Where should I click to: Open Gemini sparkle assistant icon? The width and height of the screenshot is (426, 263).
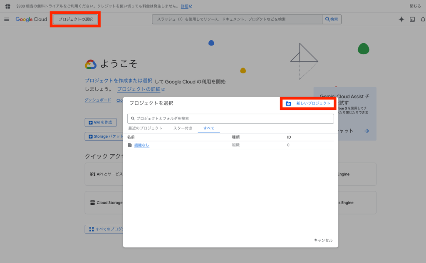pos(401,19)
